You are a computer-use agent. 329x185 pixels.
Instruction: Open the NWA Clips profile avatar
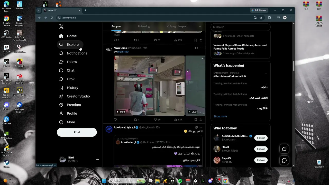[109, 50]
